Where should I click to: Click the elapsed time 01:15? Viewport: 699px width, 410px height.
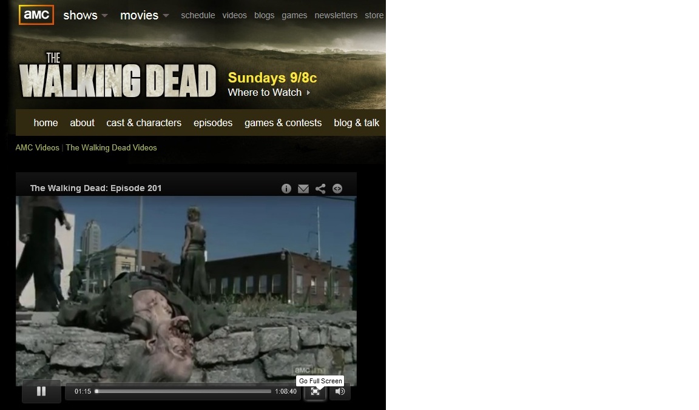point(83,391)
